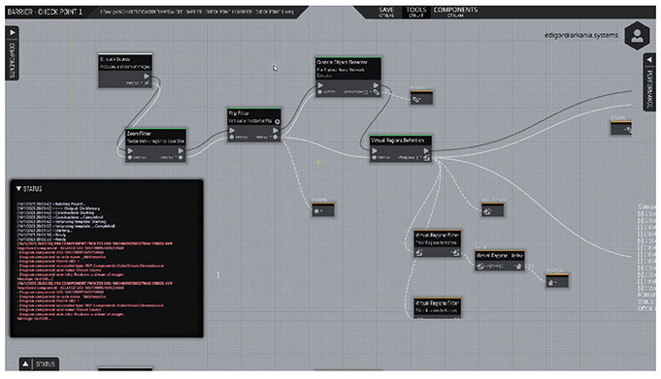Click the Custom Object Detector input play port
Viewport: 661px width, 379px height.
point(320,85)
